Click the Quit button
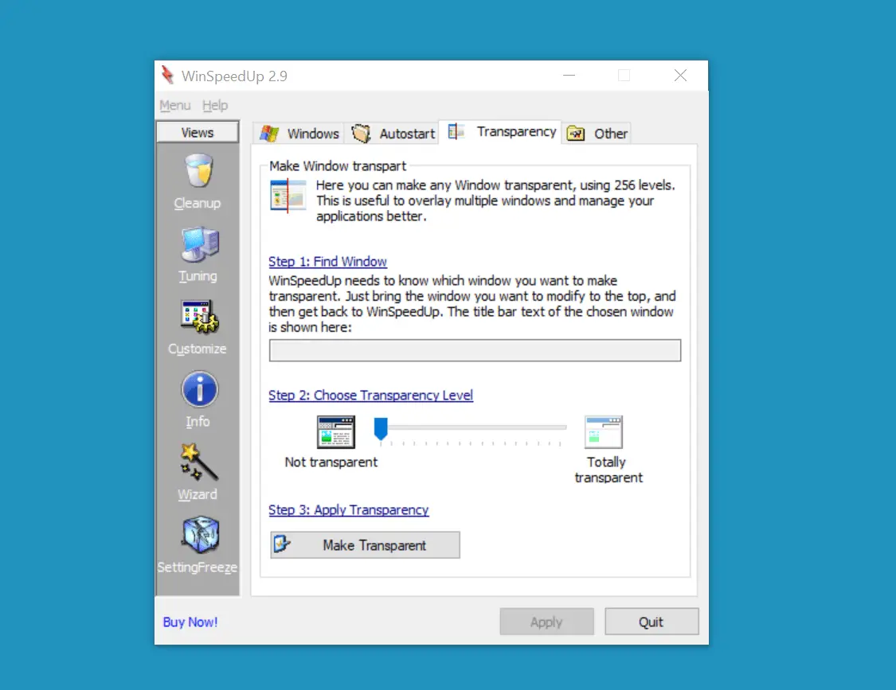896x690 pixels. pyautogui.click(x=651, y=622)
